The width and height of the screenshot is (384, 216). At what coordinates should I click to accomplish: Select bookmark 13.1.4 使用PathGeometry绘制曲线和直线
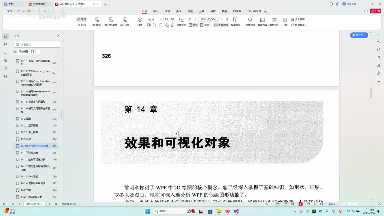(36, 93)
